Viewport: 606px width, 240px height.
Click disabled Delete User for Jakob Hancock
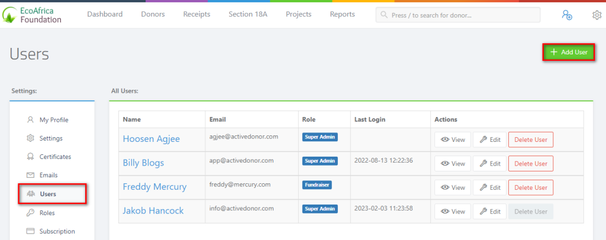[x=531, y=212]
